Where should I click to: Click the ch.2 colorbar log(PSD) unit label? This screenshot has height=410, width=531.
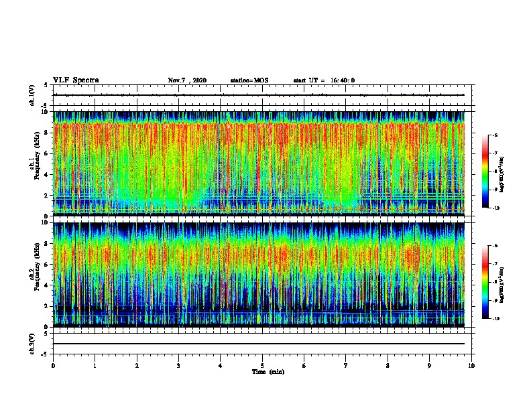pos(502,285)
